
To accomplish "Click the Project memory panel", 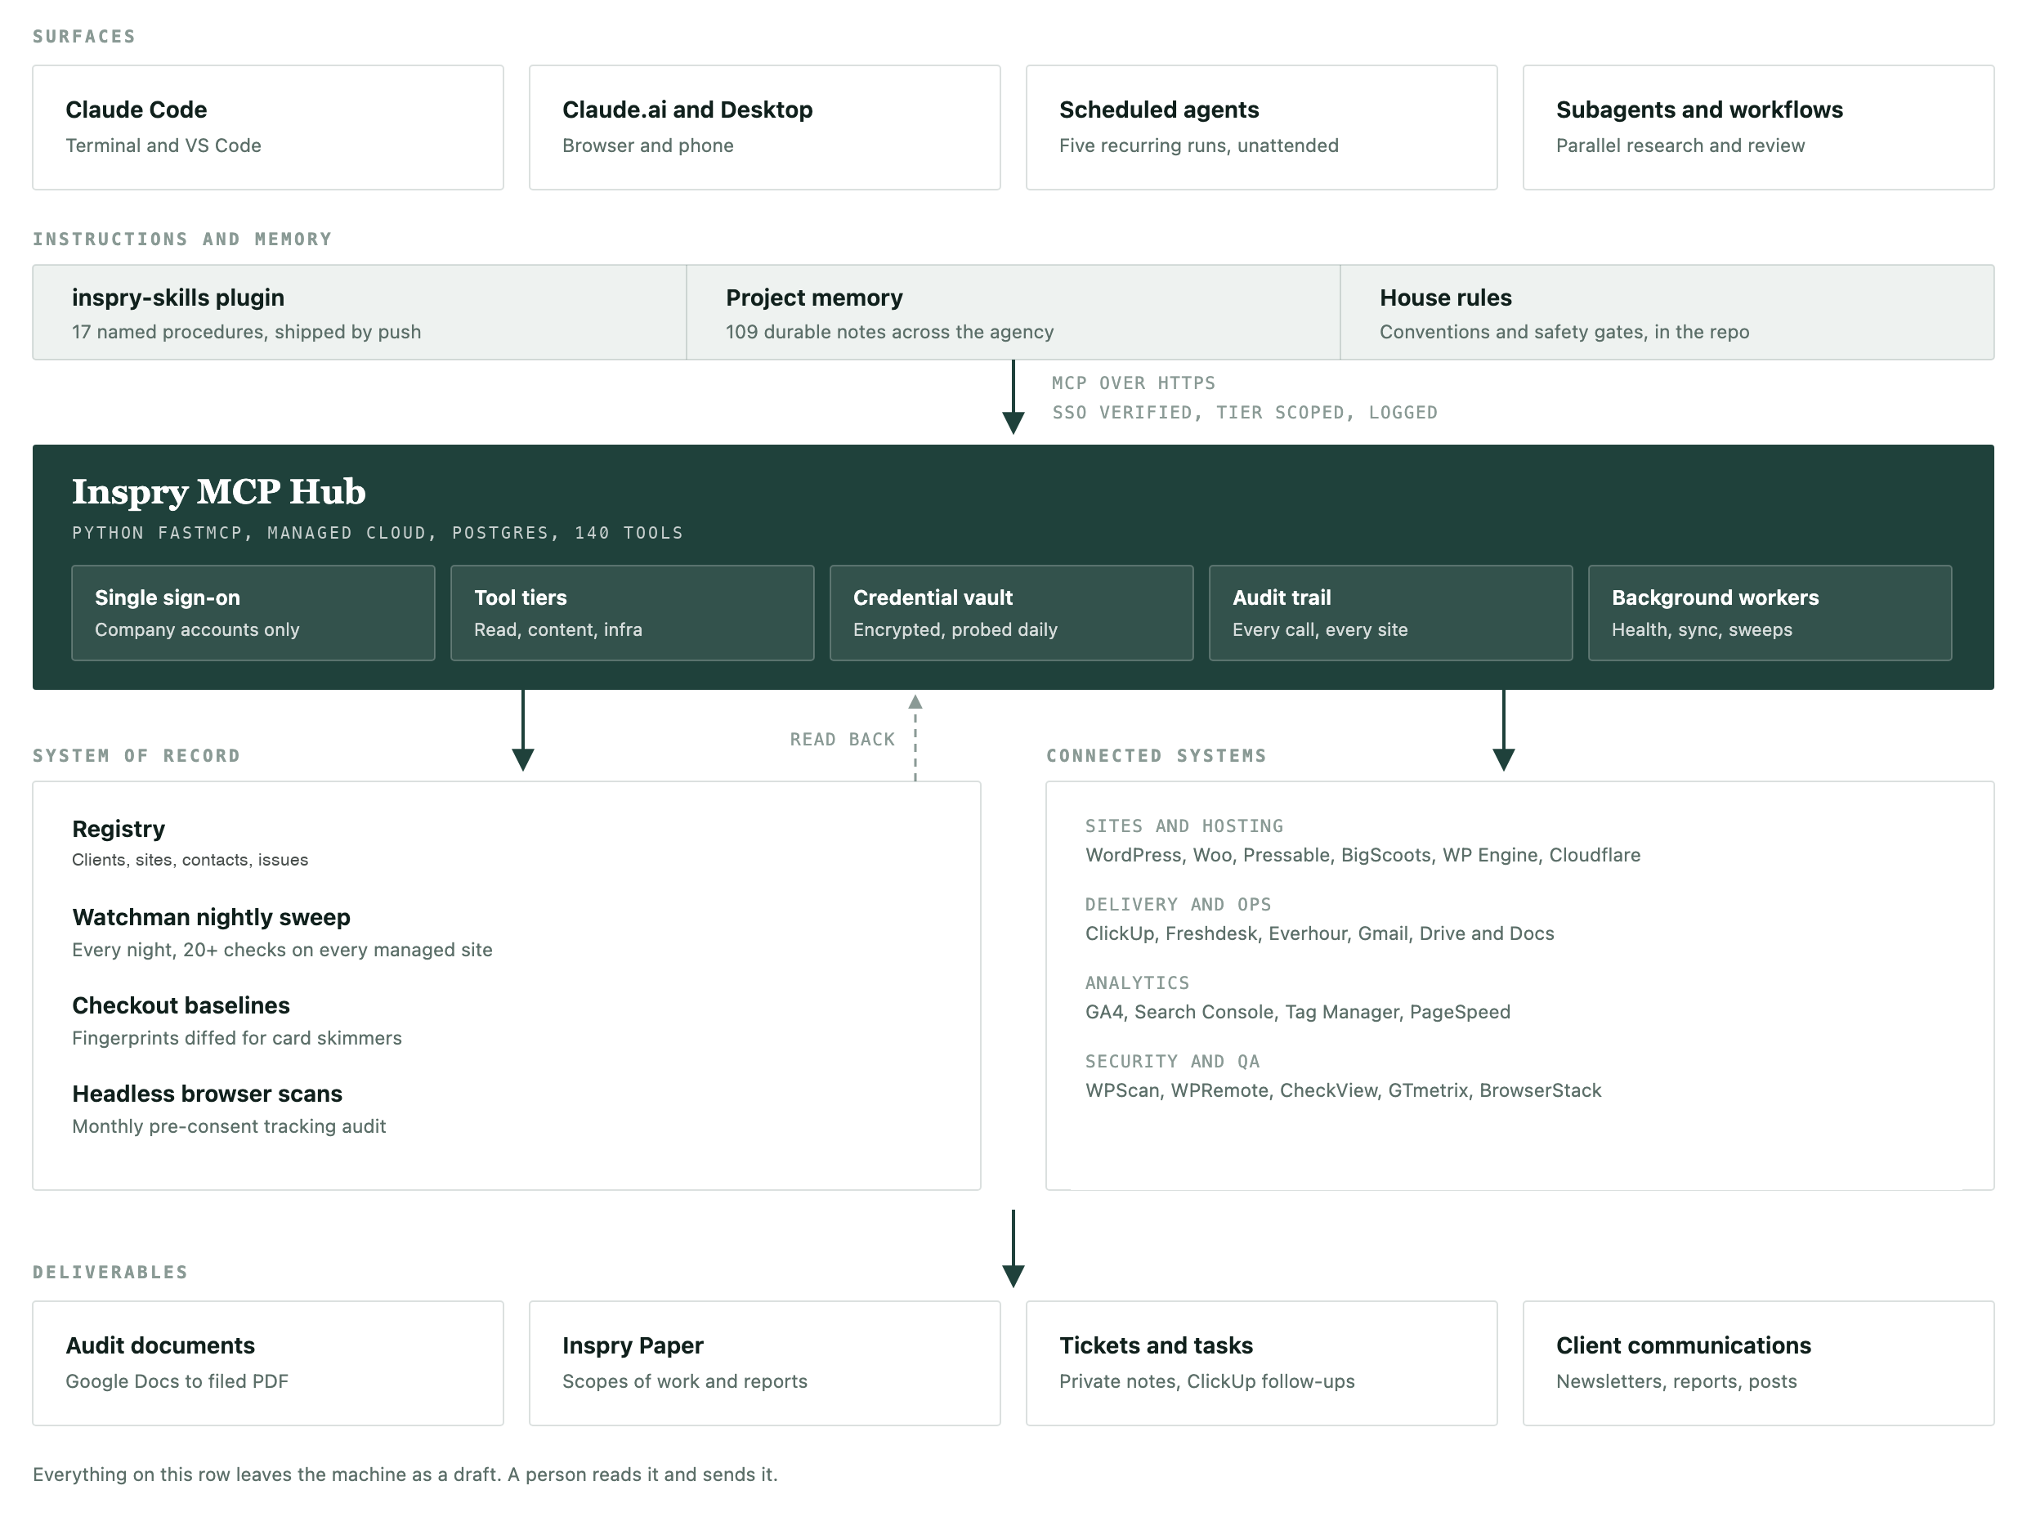I will pos(1013,312).
